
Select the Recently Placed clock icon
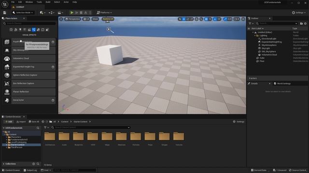point(11,30)
